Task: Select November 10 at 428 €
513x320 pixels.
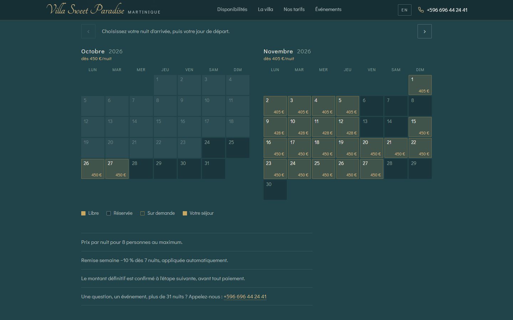Action: point(299,127)
